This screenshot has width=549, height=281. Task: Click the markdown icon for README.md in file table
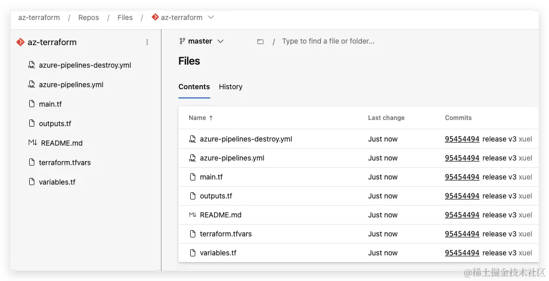192,215
